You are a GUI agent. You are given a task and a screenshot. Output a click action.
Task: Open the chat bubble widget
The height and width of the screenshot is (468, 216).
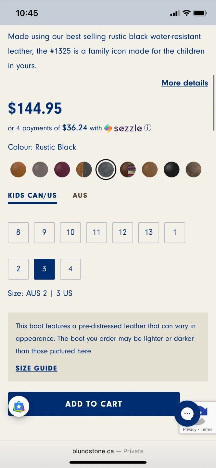187,414
